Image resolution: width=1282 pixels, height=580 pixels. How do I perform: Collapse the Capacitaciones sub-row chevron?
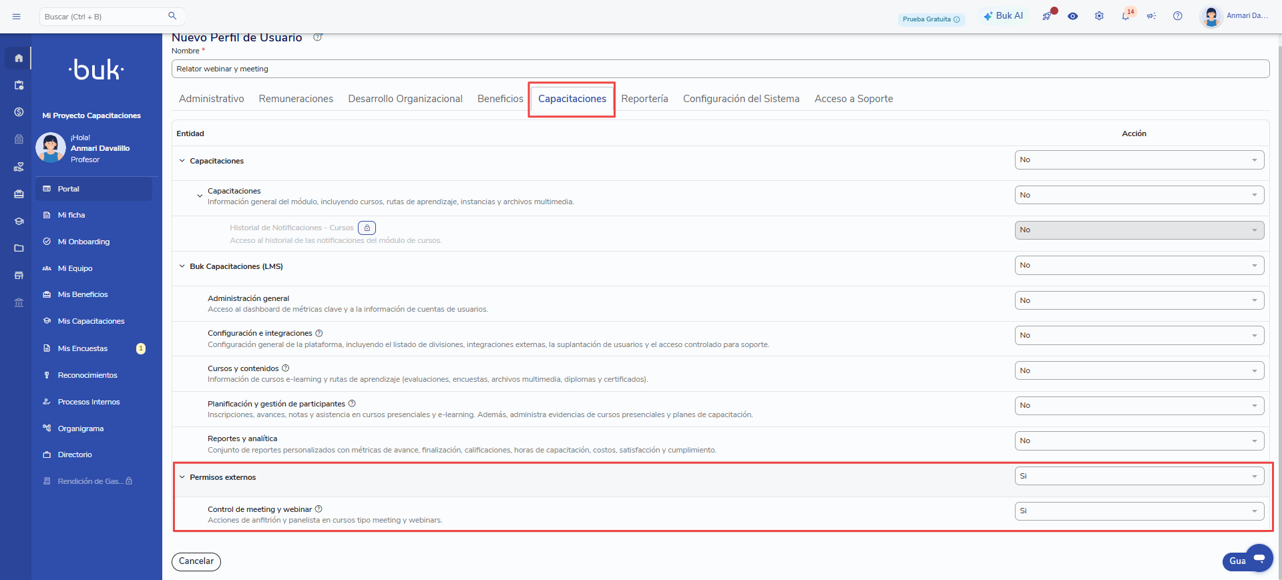[x=200, y=196]
